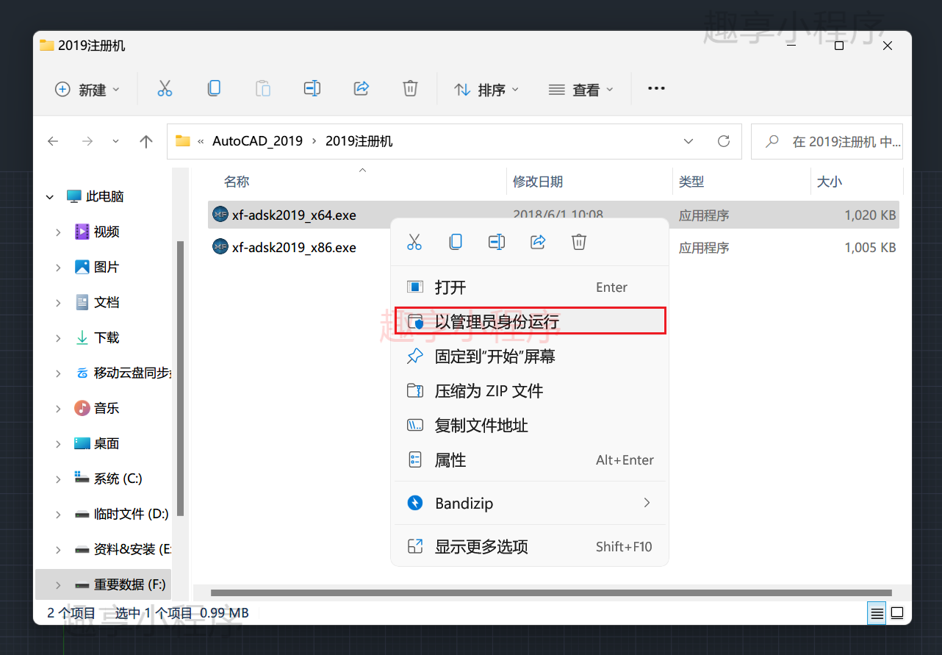Image resolution: width=942 pixels, height=655 pixels.
Task: Click the Rename icon in the toolbar
Action: 312,89
